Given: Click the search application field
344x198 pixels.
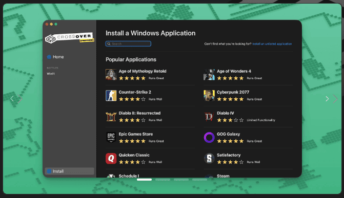Looking at the screenshot, I should tap(128, 44).
